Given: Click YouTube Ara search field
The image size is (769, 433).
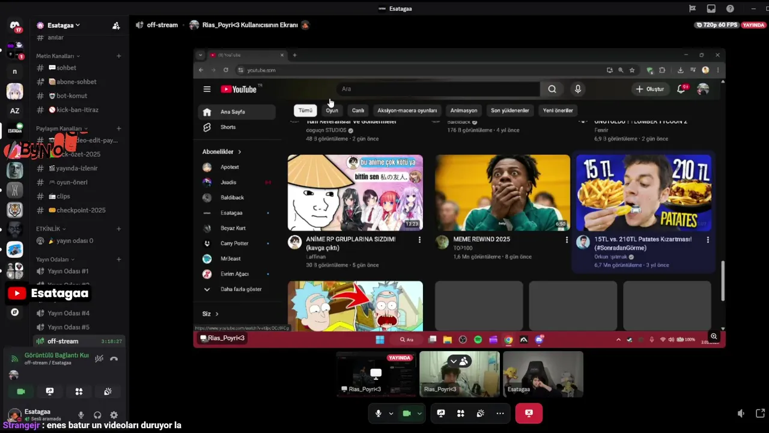Looking at the screenshot, I should coord(438,89).
